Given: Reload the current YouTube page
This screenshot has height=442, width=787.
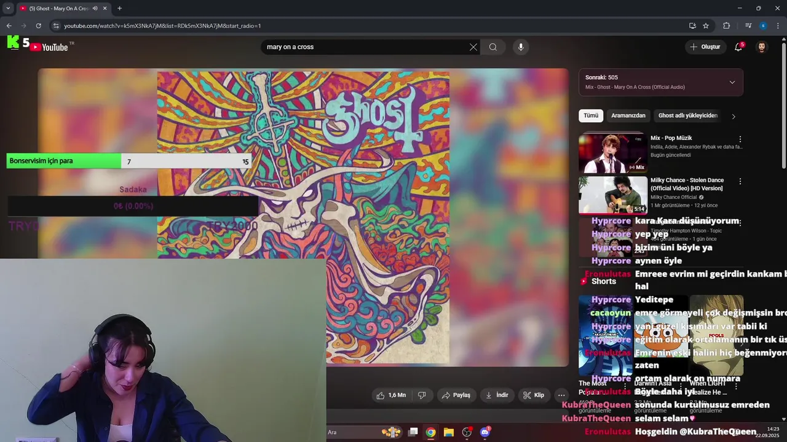Looking at the screenshot, I should pos(38,26).
